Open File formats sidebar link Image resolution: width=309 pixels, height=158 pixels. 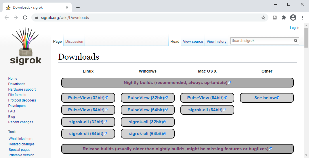pos(17,95)
